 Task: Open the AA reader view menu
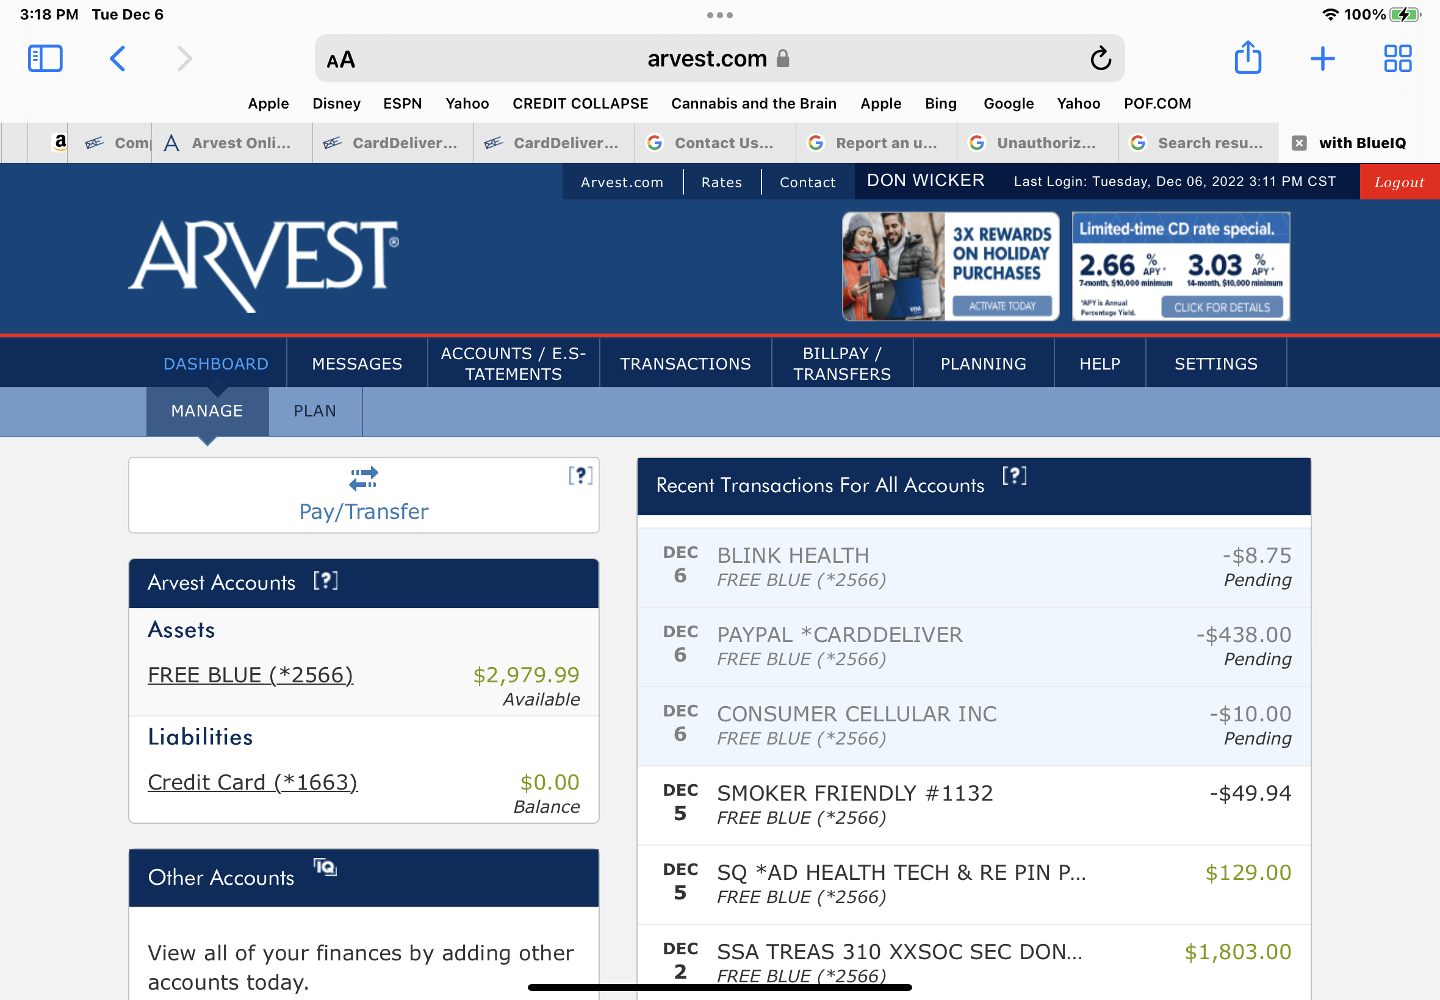(341, 60)
